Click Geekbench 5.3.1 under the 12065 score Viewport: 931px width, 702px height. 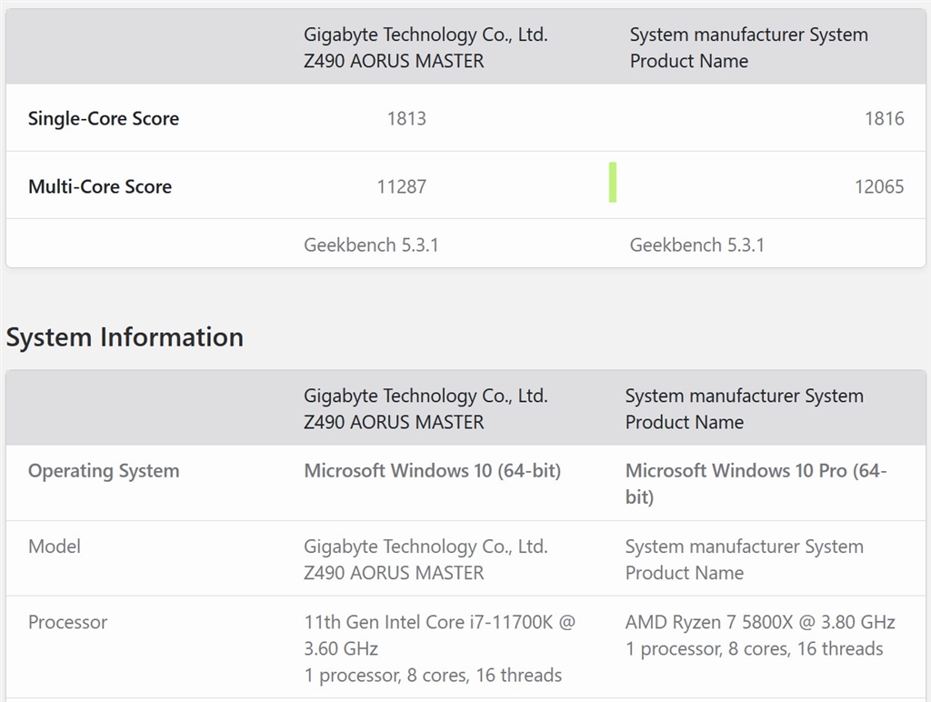tap(696, 245)
